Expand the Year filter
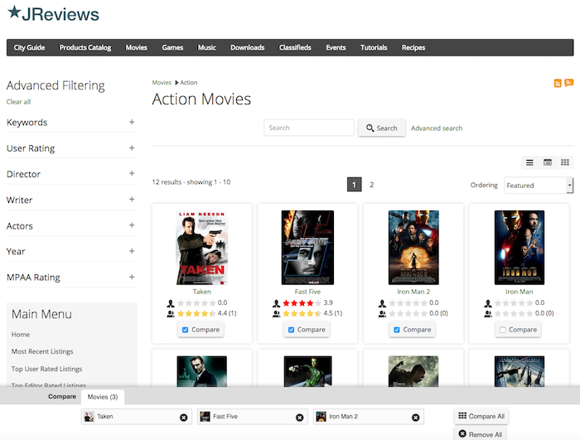Viewport: 580px width, 440px height. click(132, 251)
